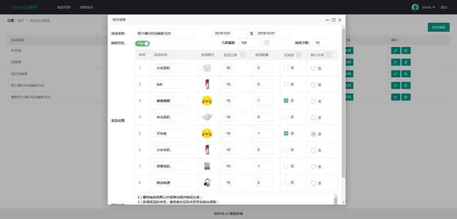Click emoji prize image in 谢谢惠顾 row
Screen dimensions: 457x219
click(207, 100)
